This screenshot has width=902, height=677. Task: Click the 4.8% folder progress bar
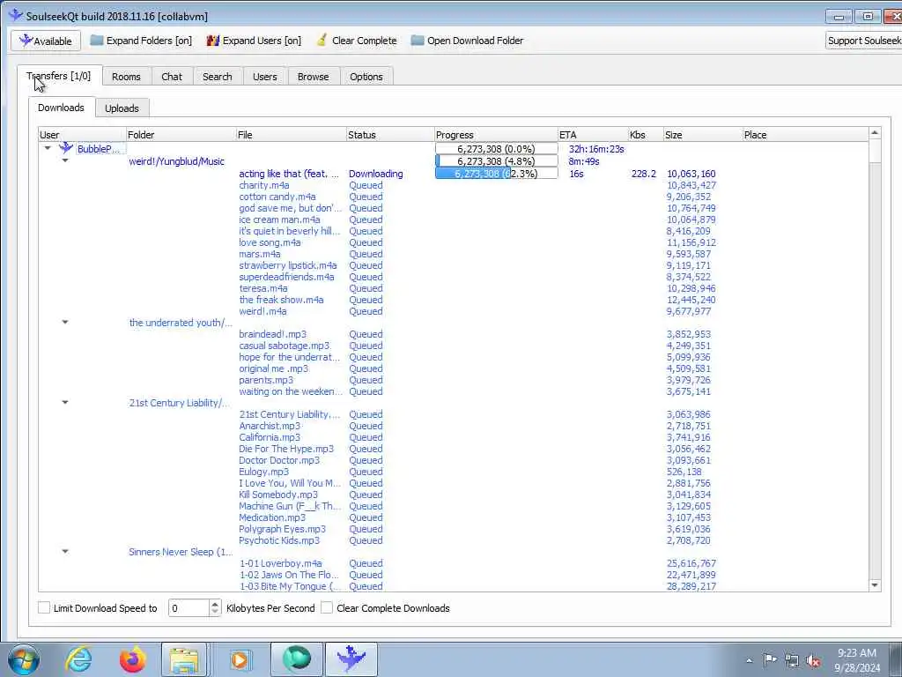pos(497,161)
